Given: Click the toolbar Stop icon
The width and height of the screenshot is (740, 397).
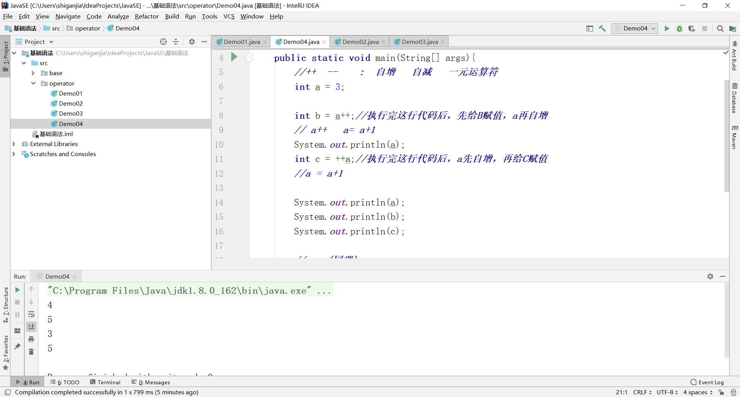Looking at the screenshot, I should [x=705, y=29].
